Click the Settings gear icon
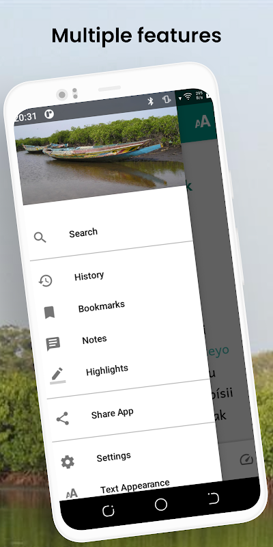This screenshot has height=547, width=273. point(68,462)
